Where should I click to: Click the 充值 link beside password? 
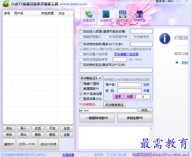(x=146, y=91)
